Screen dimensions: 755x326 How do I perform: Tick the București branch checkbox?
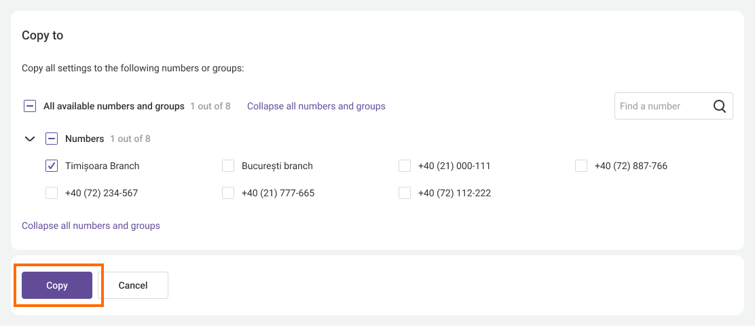pyautogui.click(x=228, y=166)
